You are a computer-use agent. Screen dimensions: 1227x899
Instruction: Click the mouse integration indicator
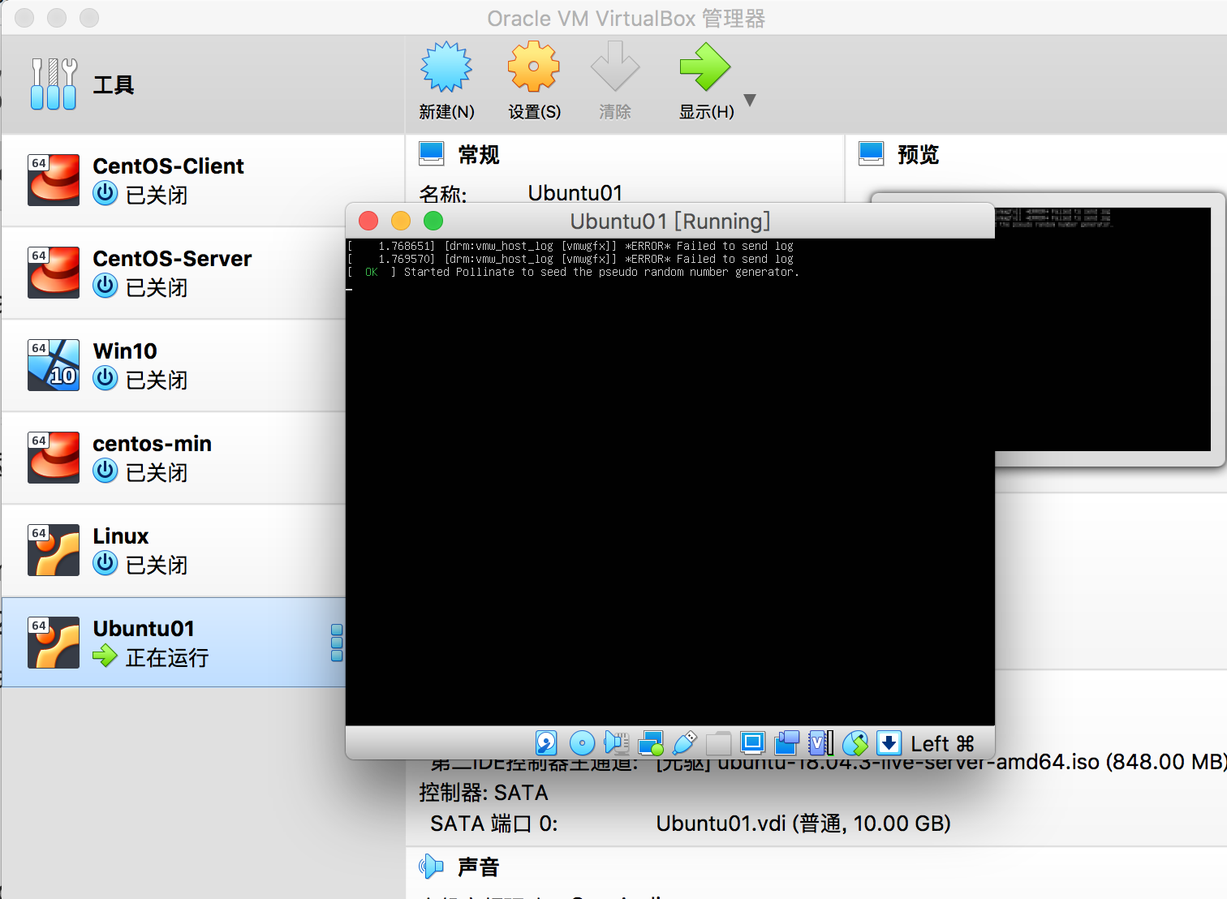[x=855, y=742]
